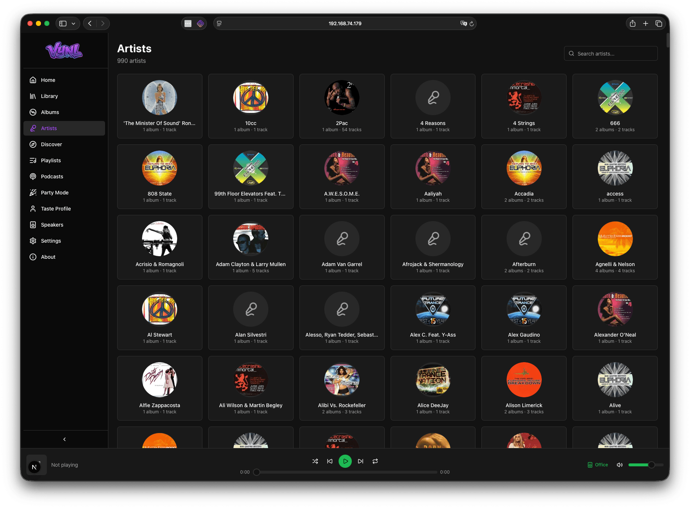
Task: Toggle repeat mode
Action: 375,461
